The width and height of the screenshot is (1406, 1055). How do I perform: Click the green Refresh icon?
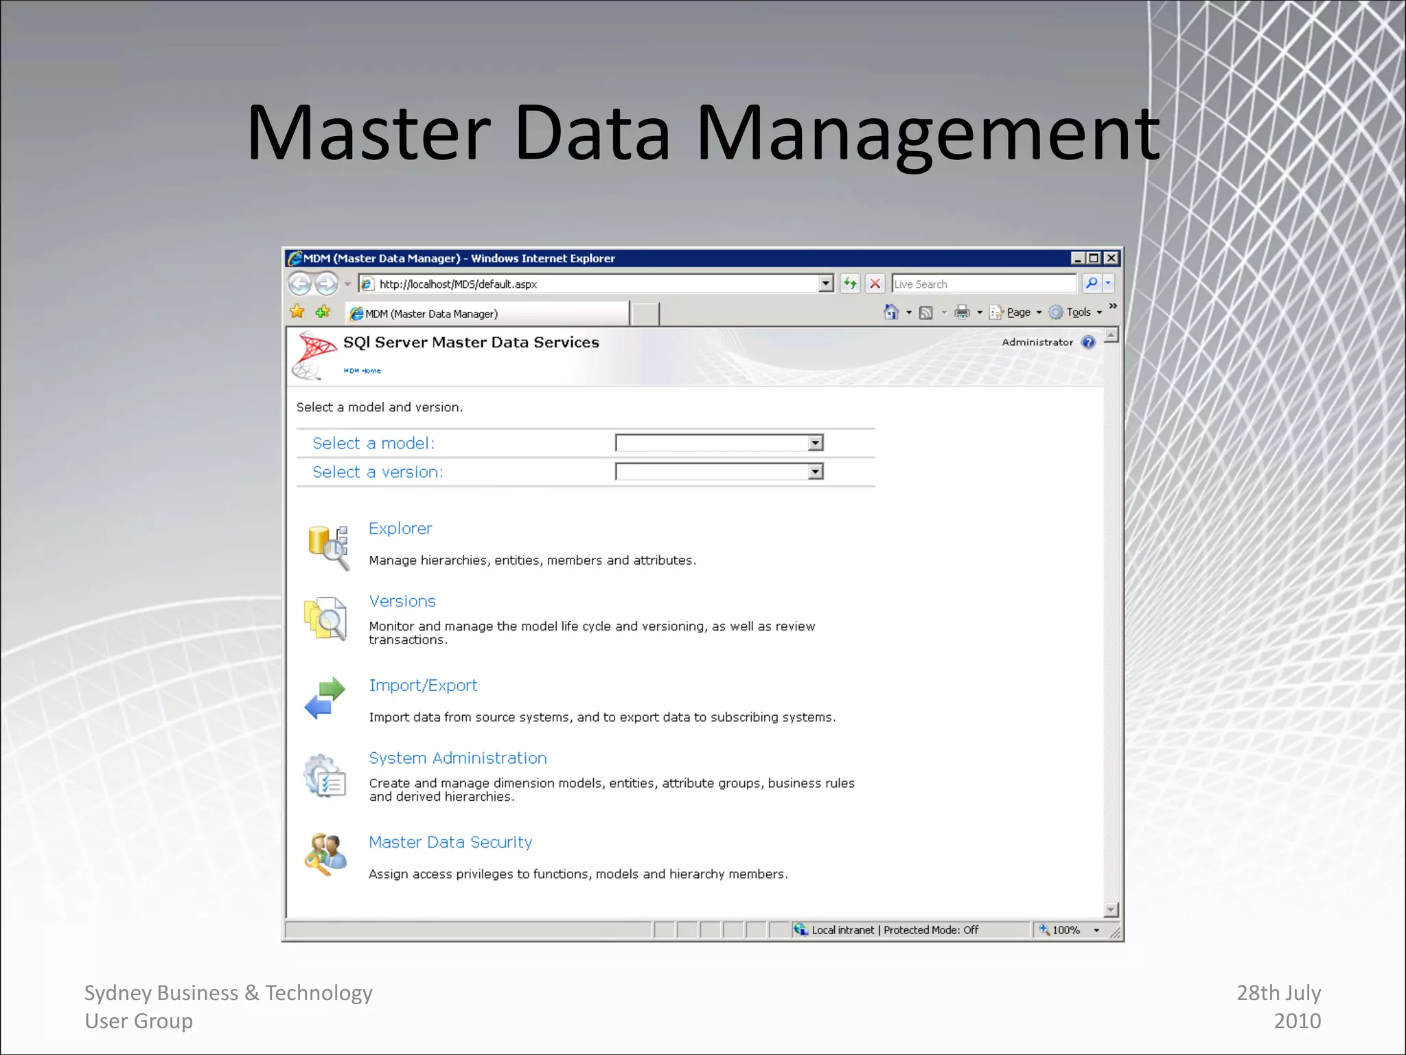coord(850,284)
